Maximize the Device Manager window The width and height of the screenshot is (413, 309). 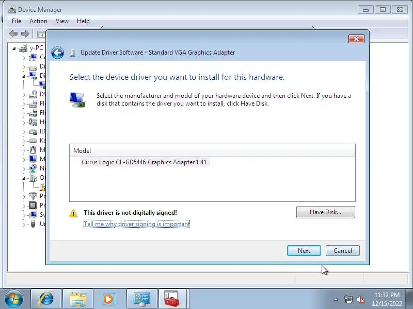click(383, 10)
